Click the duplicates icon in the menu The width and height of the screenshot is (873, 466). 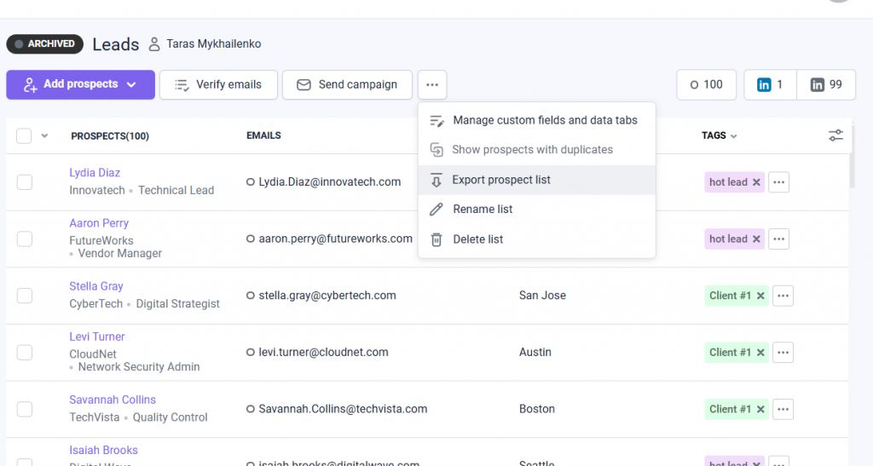pos(436,150)
